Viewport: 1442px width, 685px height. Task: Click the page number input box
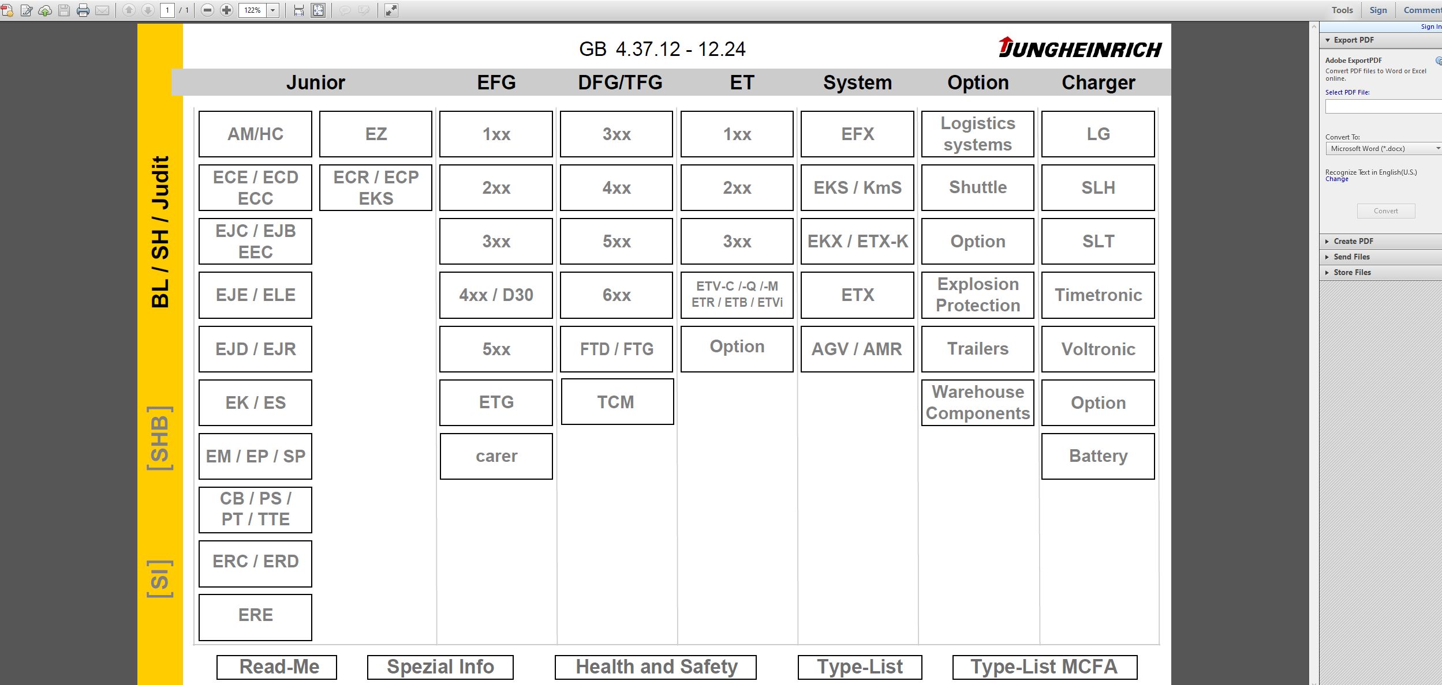pyautogui.click(x=167, y=10)
